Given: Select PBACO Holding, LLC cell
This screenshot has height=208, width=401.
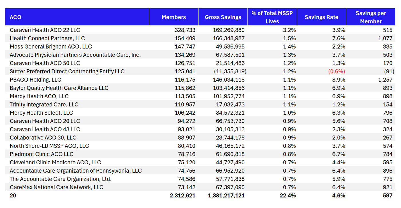Looking at the screenshot, I should pos(36,80).
